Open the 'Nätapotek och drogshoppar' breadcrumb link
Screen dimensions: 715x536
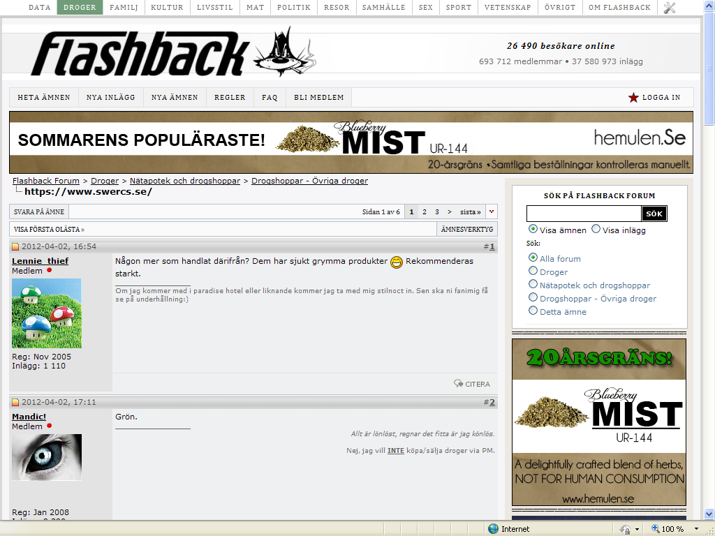click(x=184, y=181)
